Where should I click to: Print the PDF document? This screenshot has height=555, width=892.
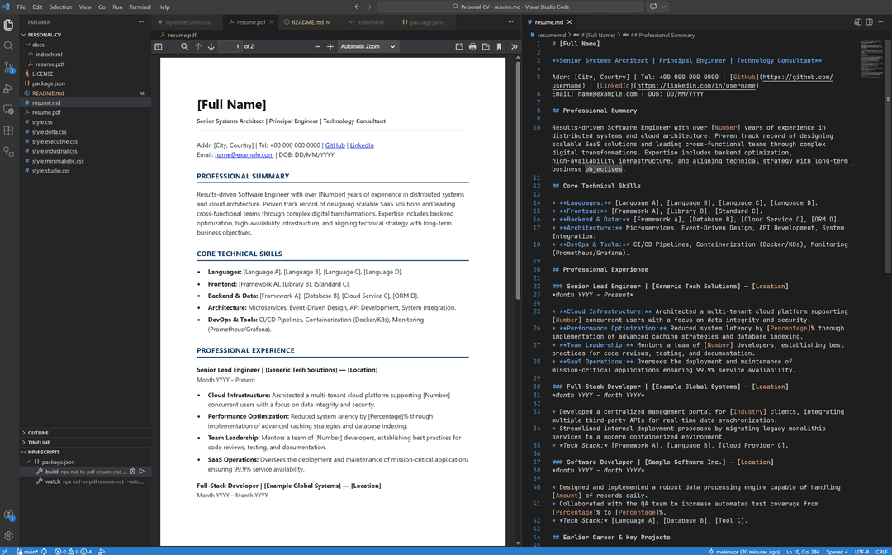click(x=472, y=46)
